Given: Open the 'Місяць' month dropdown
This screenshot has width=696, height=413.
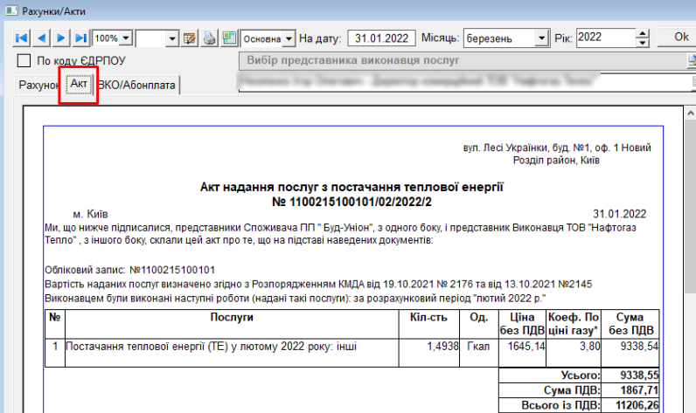Looking at the screenshot, I should click(x=541, y=38).
